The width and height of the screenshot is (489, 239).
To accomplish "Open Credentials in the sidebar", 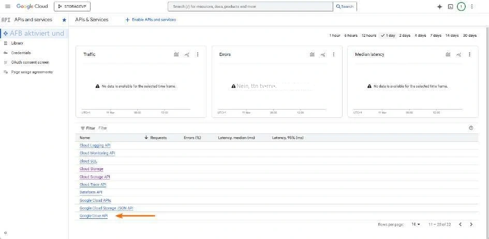I will 21,53.
